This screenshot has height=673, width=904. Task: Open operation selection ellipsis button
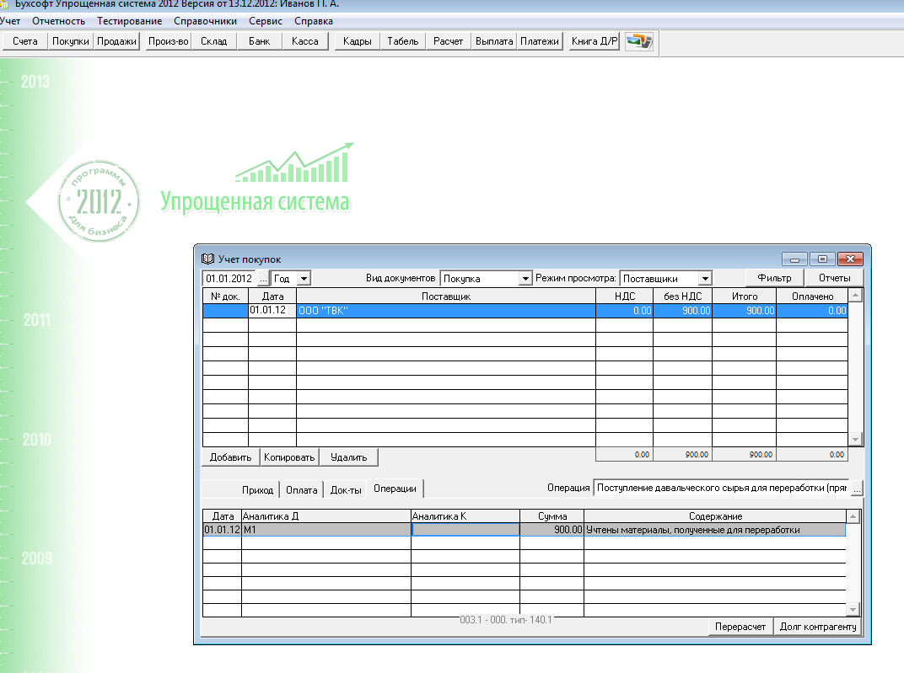tap(857, 489)
